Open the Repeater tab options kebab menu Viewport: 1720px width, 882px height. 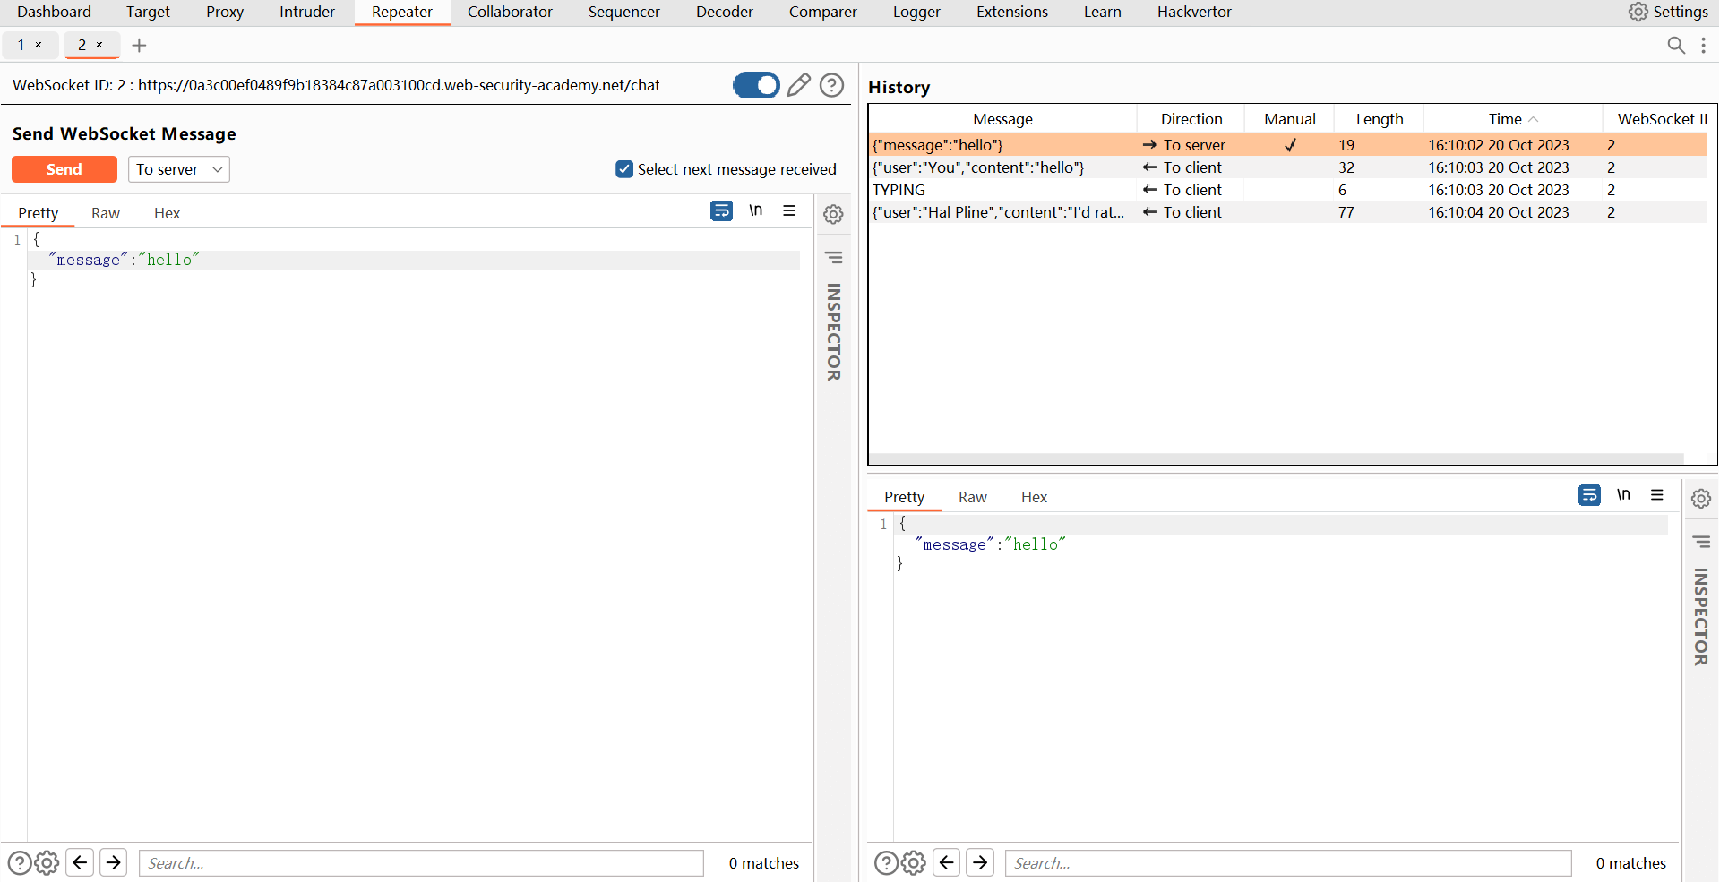pyautogui.click(x=1704, y=46)
